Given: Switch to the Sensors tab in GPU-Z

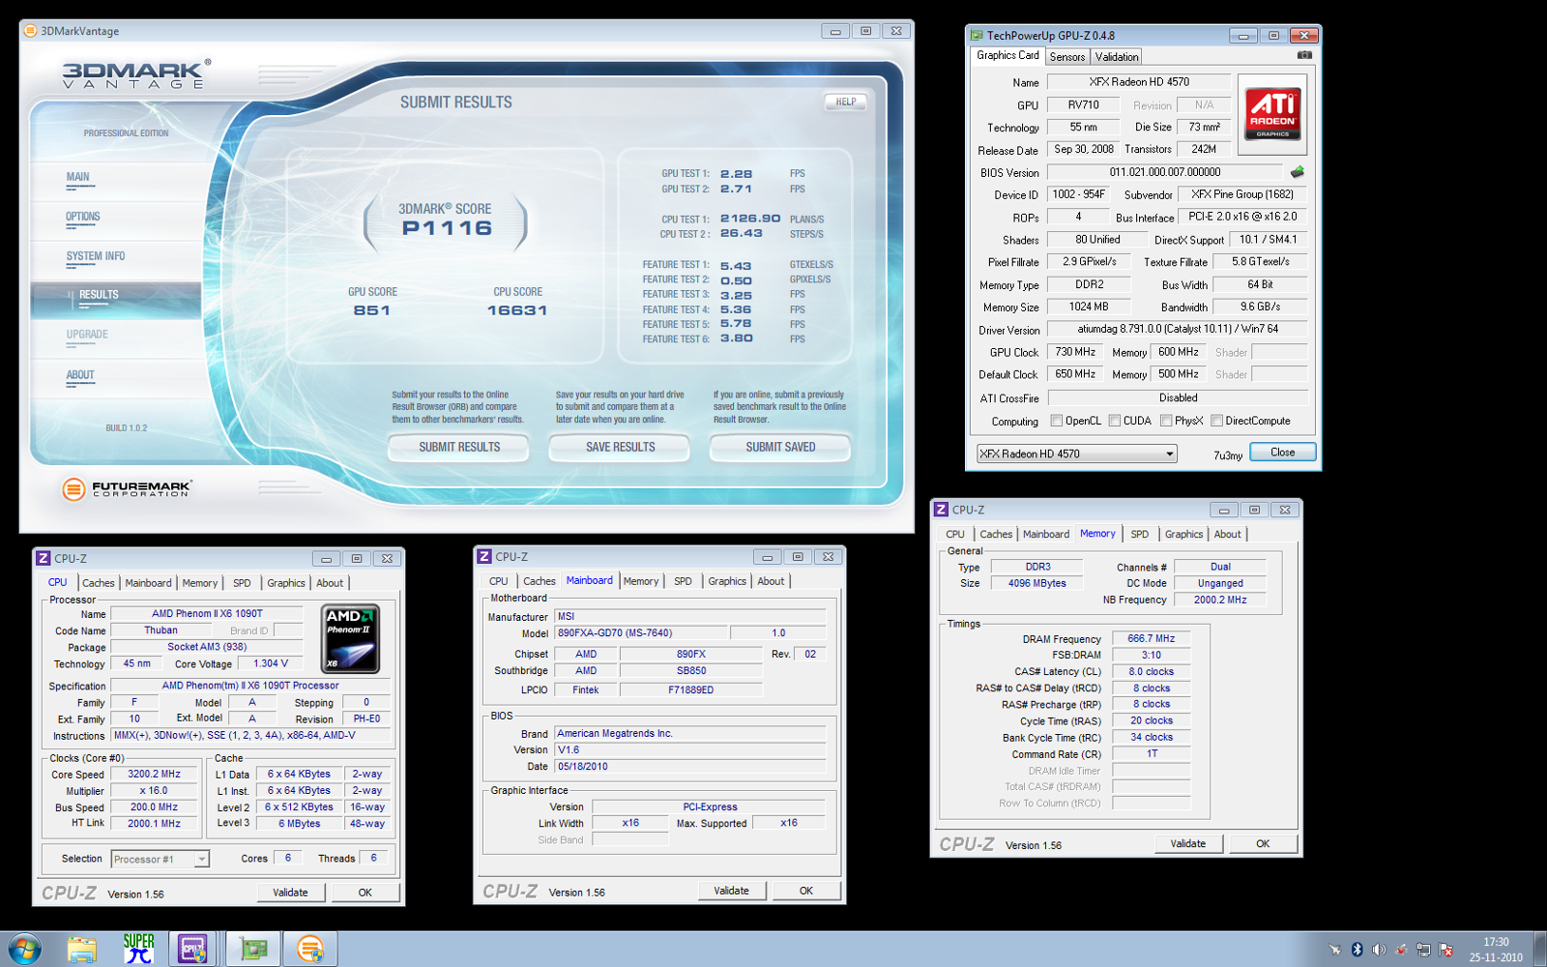Looking at the screenshot, I should (1067, 57).
